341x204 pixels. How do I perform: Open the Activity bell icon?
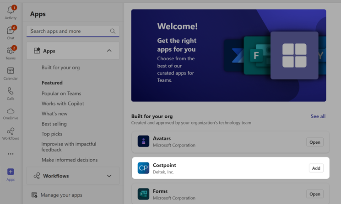[10, 10]
